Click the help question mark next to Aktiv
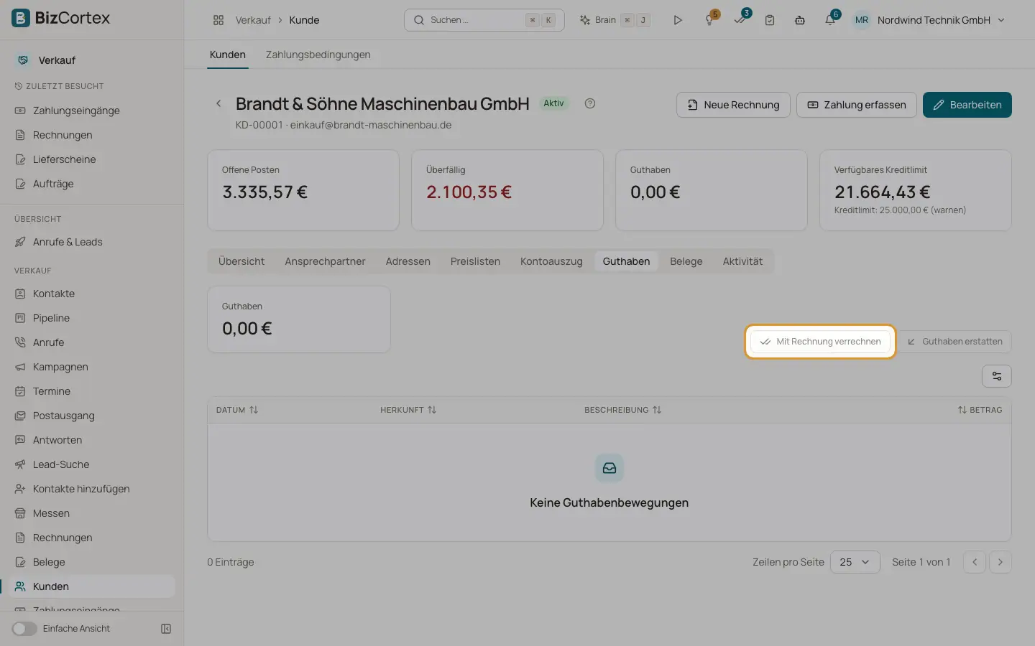The image size is (1035, 646). click(590, 103)
